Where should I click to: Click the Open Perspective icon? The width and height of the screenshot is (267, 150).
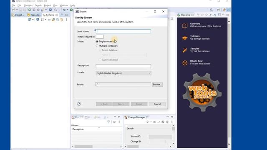point(219,10)
